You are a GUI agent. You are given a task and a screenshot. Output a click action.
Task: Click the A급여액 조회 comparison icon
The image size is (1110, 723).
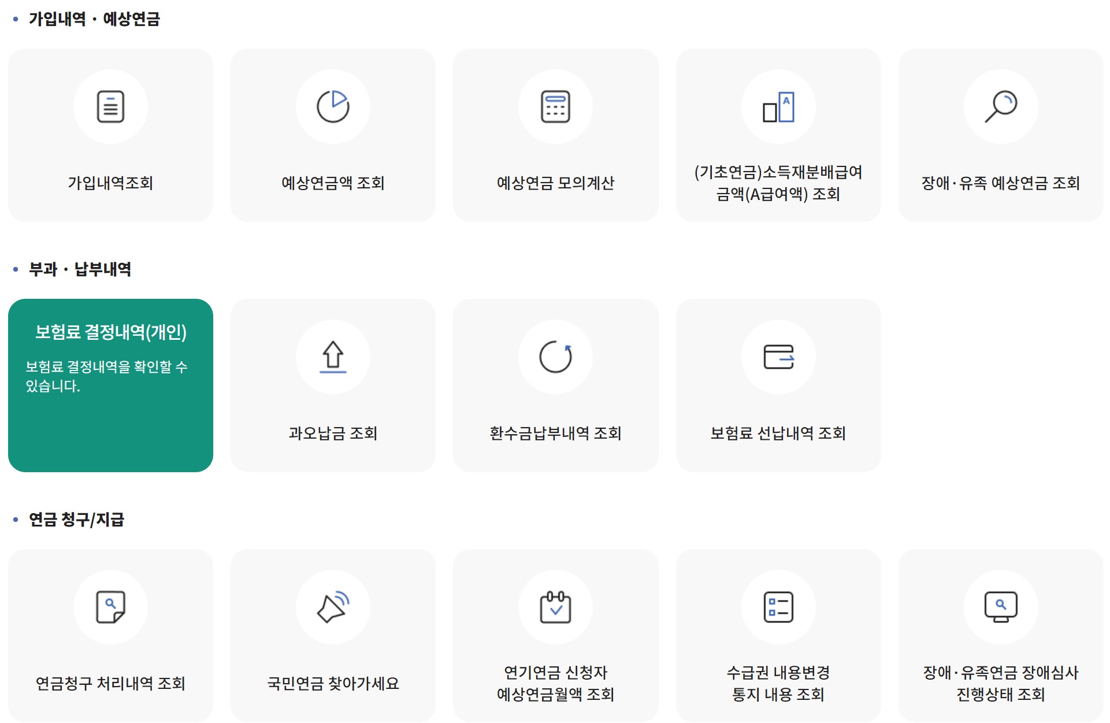(778, 106)
